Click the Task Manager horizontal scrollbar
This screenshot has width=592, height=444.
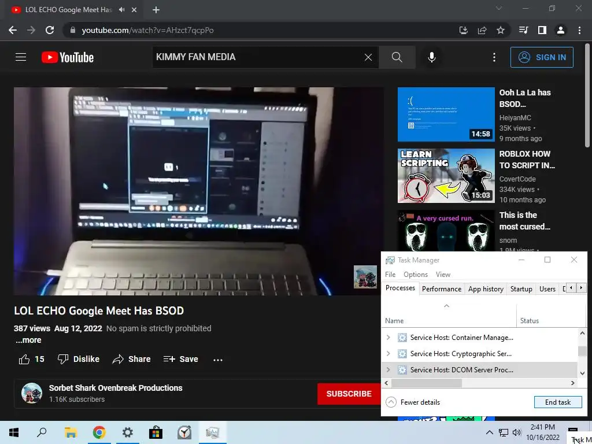pos(426,383)
